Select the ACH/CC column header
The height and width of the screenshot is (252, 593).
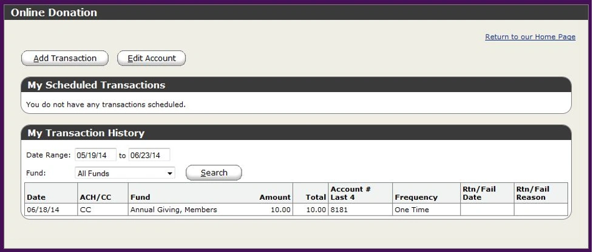click(97, 197)
